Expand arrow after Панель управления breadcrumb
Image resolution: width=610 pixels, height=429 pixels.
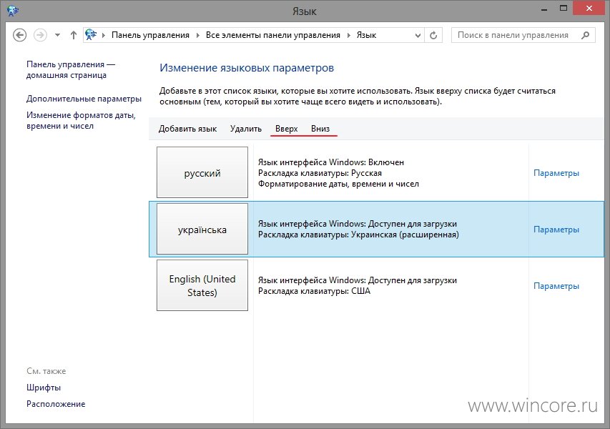click(197, 36)
